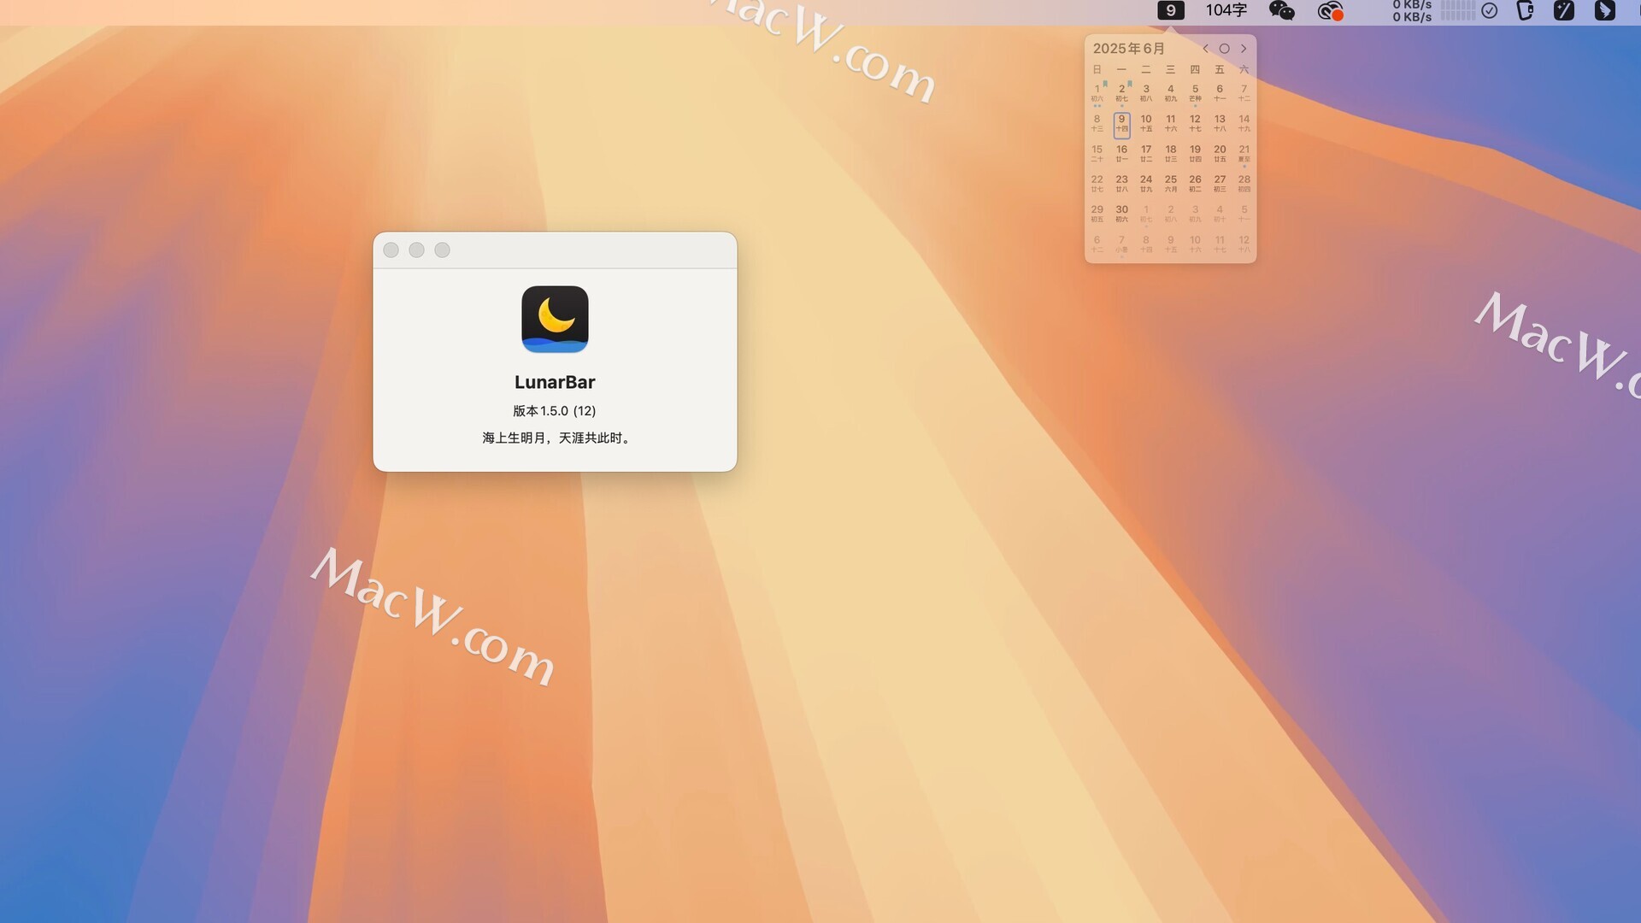The height and width of the screenshot is (923, 1641).
Task: Click the cup-shaped menu bar icon
Action: pyautogui.click(x=1525, y=10)
